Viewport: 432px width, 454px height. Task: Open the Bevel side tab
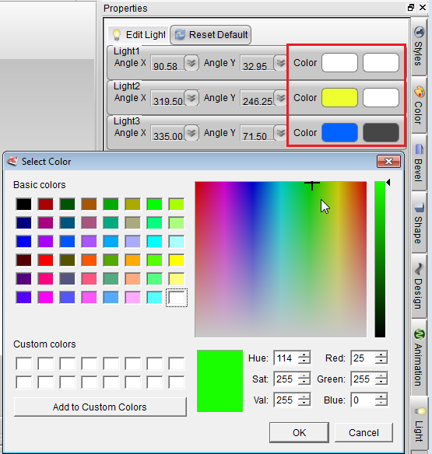coord(419,162)
